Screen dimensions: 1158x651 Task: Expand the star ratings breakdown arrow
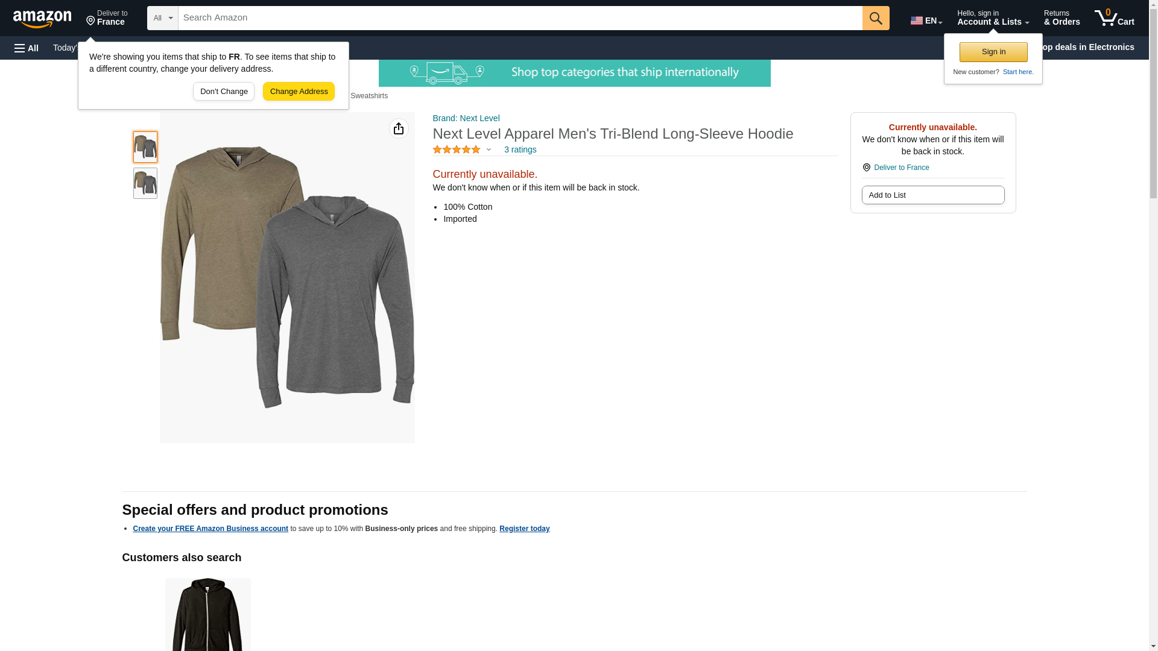click(489, 149)
